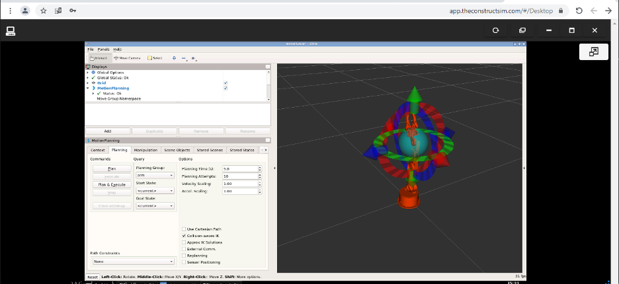
Task: Enable Use Cartesian Path
Action: [x=184, y=229]
